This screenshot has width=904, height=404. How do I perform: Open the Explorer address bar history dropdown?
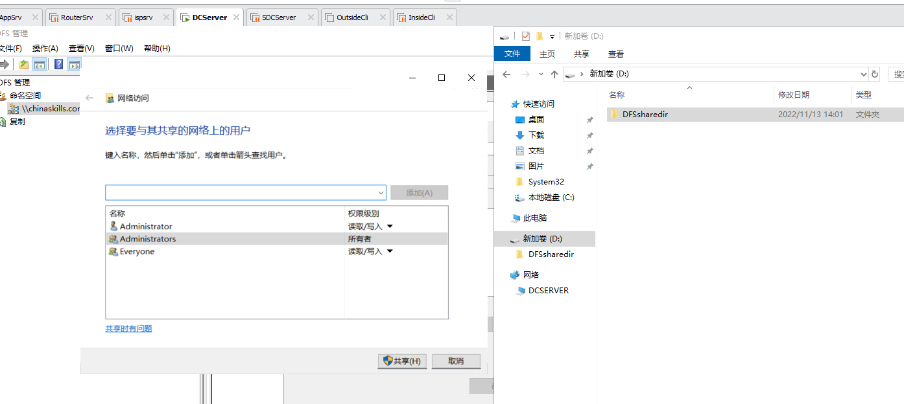[x=863, y=74]
